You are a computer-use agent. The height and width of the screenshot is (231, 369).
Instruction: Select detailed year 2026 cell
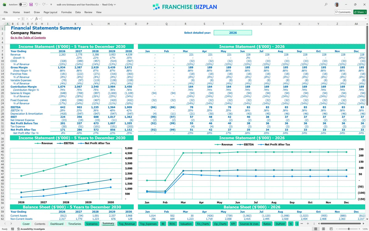click(233, 33)
